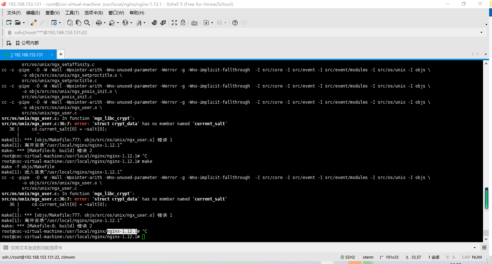Screen dimensions: 492x264
Task: Click the compose bar prompt icon
Action: pyautogui.click(x=5, y=247)
